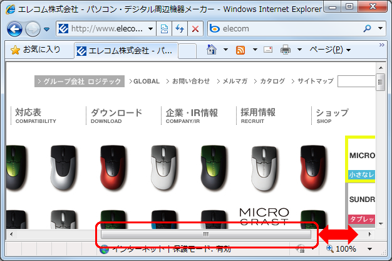Screen dimensions: 392x261
Task: Click the MICRO product banner thumbnail
Action: (361, 159)
